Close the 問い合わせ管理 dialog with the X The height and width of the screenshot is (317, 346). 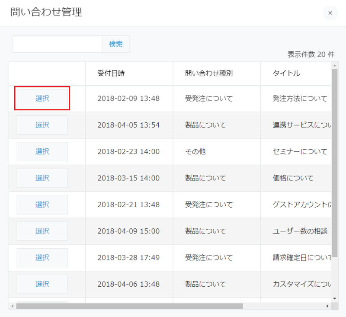click(330, 13)
